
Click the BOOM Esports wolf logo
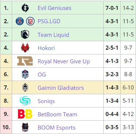[25, 127]
